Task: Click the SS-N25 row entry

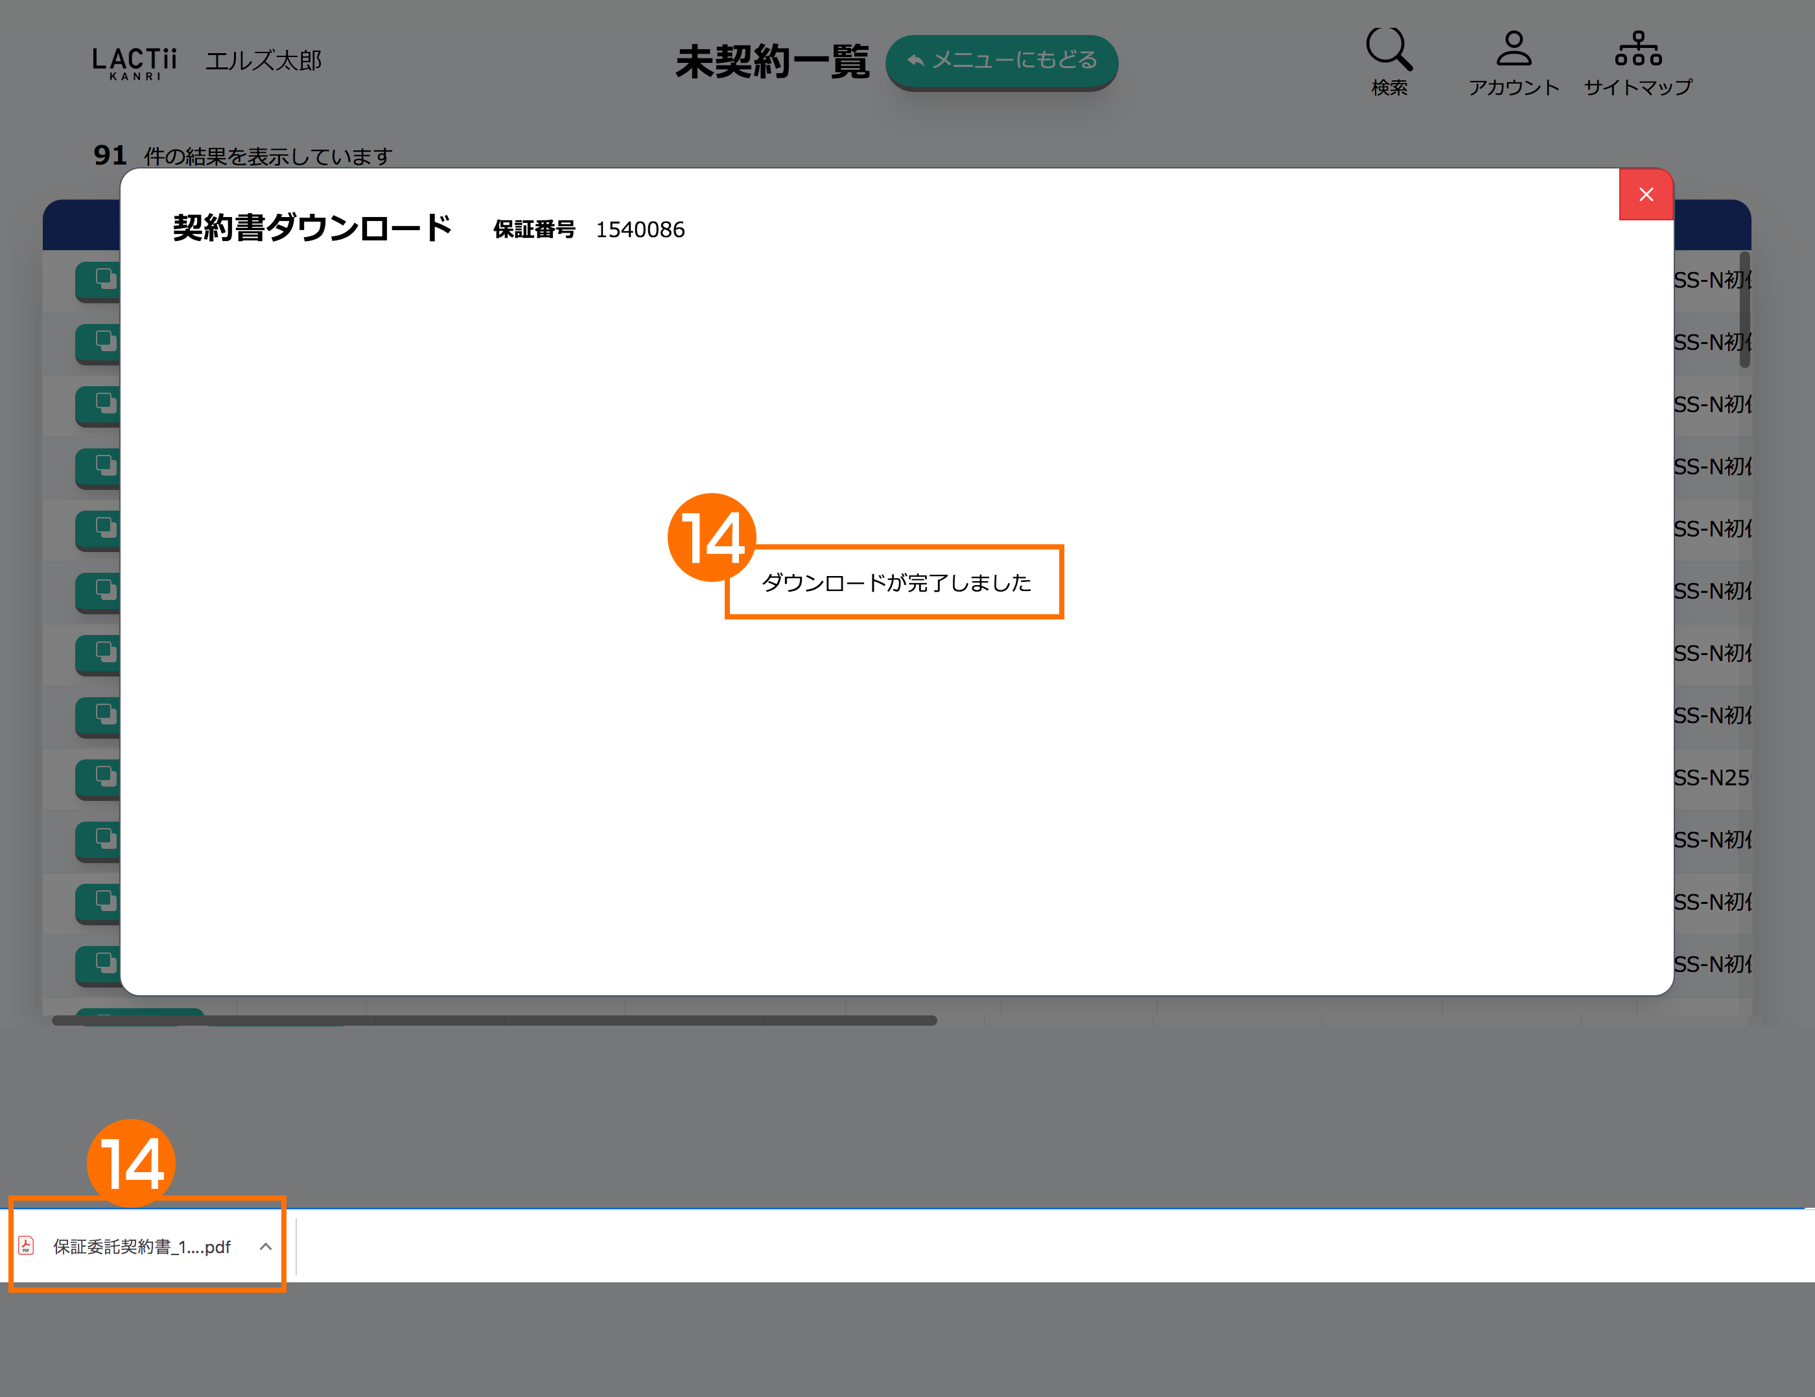Action: [x=1712, y=778]
